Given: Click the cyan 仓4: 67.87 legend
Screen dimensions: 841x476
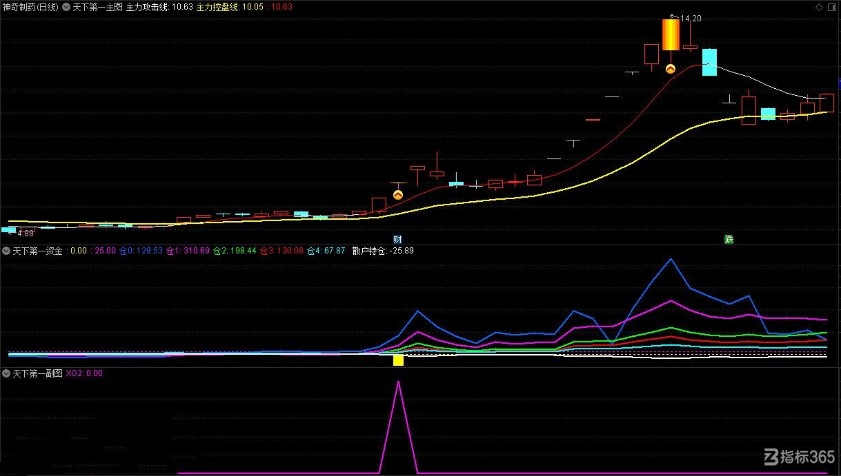Looking at the screenshot, I should [326, 251].
